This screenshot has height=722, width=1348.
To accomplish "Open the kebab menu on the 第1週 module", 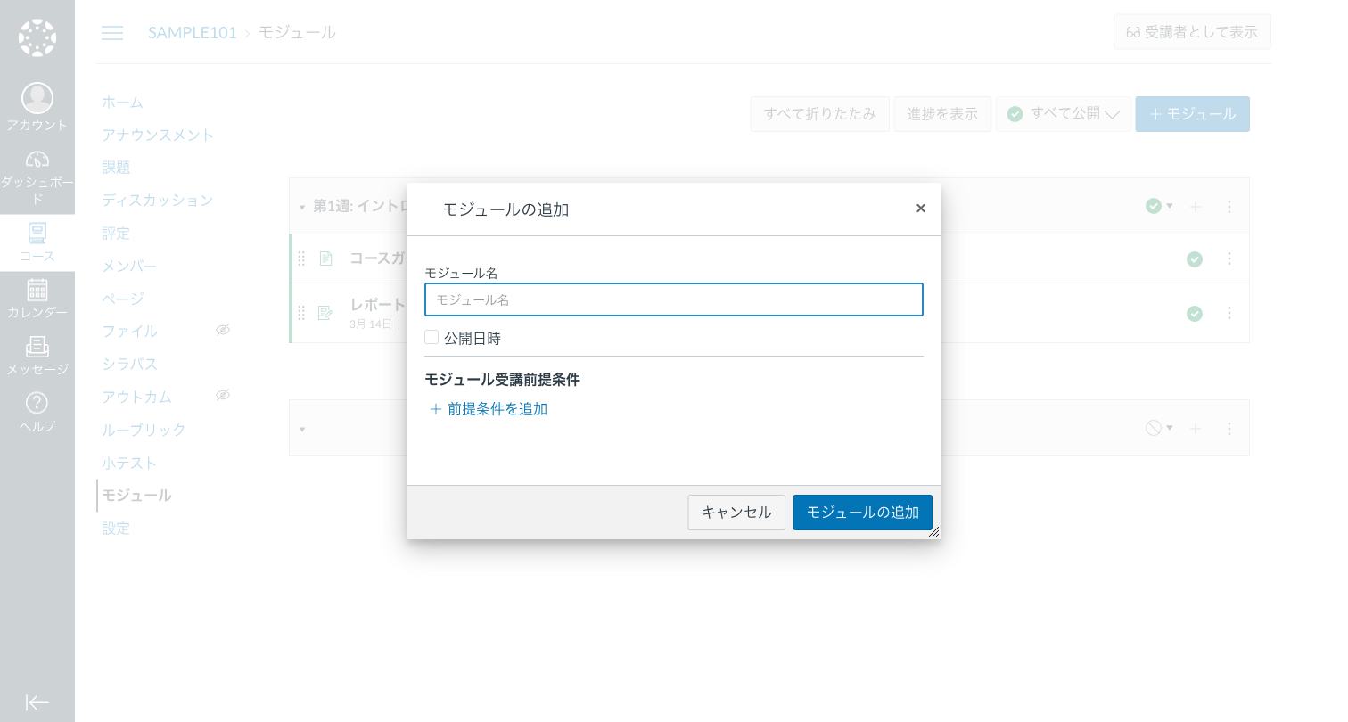I will point(1229,206).
